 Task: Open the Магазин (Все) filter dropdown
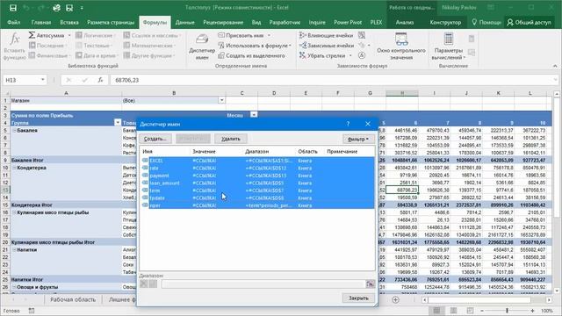tap(222, 100)
